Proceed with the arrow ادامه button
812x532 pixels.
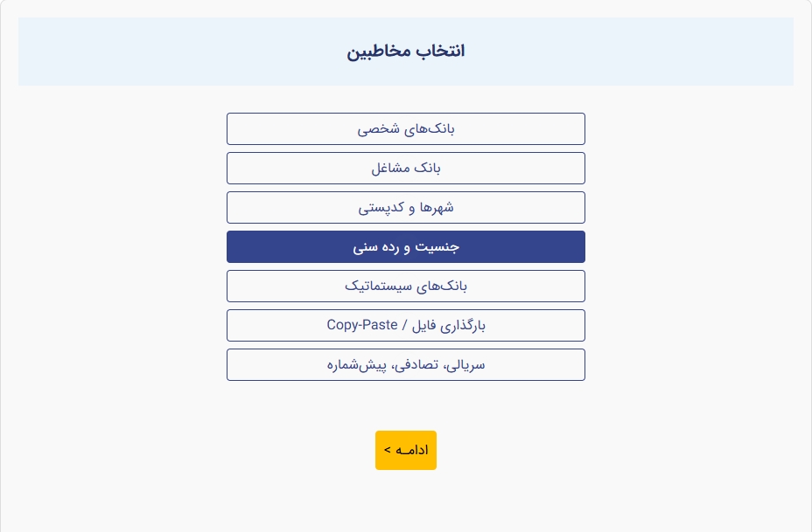pyautogui.click(x=405, y=450)
